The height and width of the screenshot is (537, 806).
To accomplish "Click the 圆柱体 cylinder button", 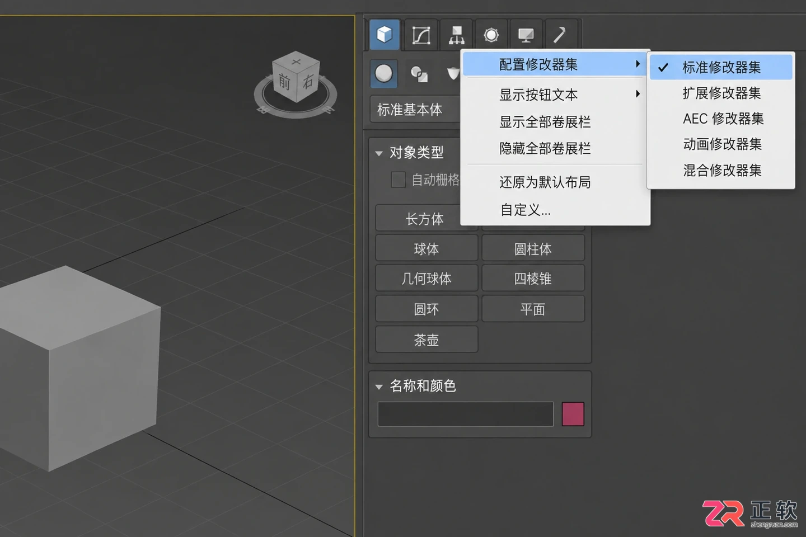I will (x=533, y=248).
